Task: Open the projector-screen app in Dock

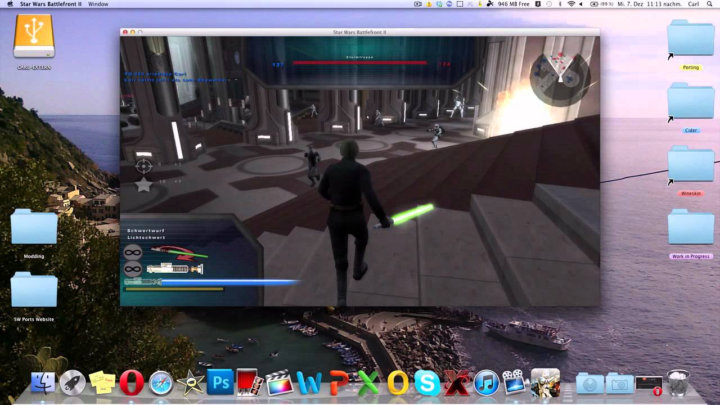Action: click(515, 383)
